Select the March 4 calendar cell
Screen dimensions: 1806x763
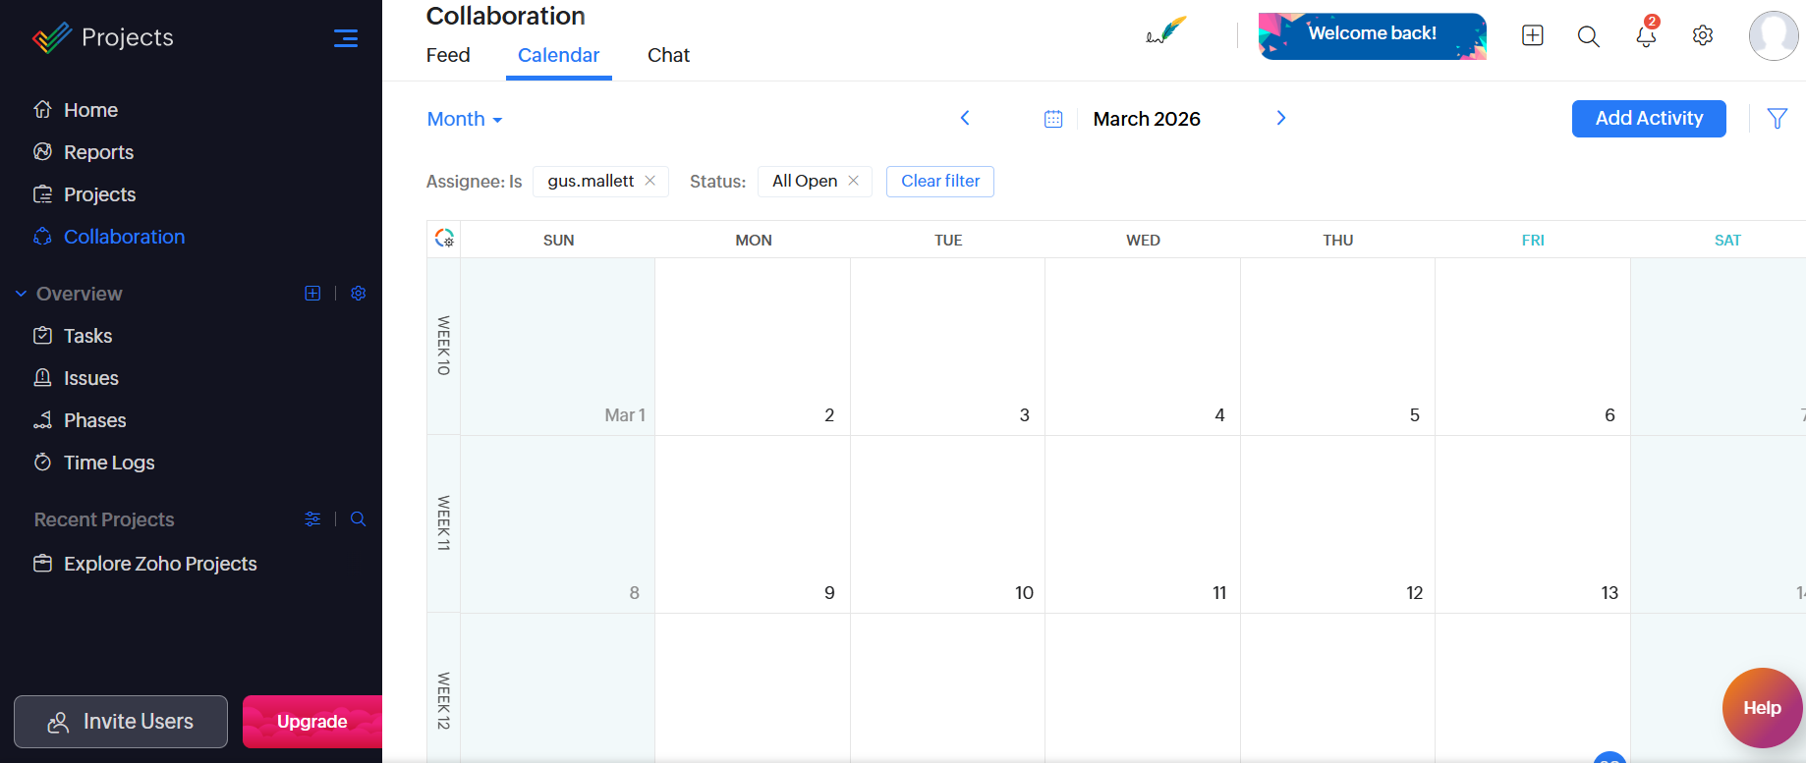coord(1143,347)
